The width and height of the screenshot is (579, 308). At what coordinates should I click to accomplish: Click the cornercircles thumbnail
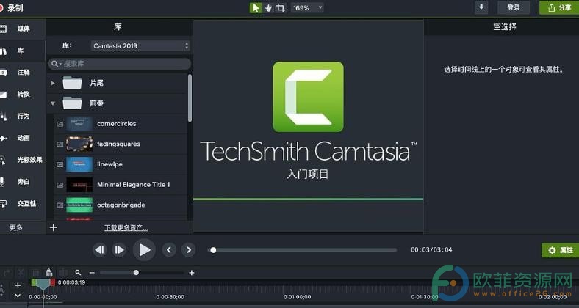coord(79,124)
